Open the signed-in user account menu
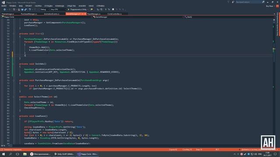This screenshot has height=157, width=280. click(x=269, y=6)
